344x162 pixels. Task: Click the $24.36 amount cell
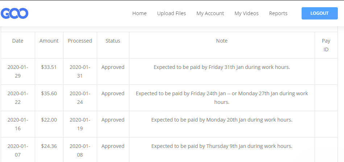pyautogui.click(x=49, y=146)
